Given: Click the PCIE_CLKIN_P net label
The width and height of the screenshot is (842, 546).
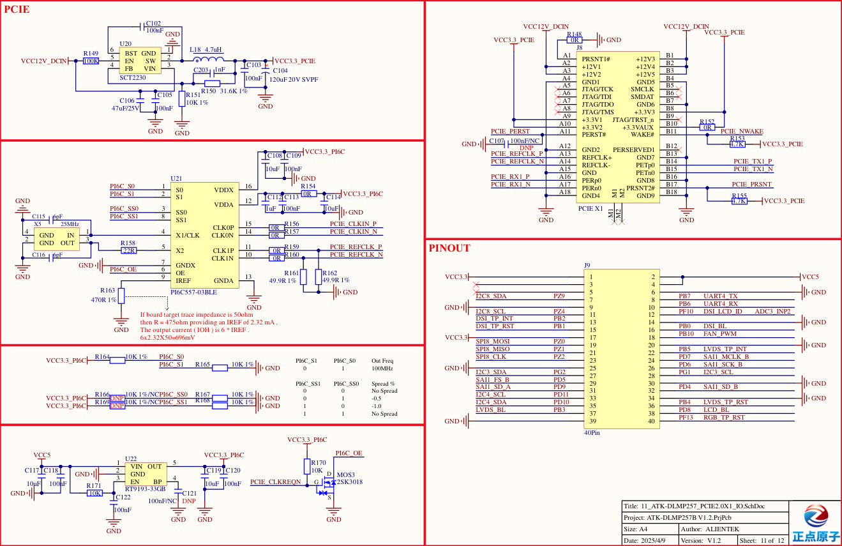Looking at the screenshot, I should point(352,224).
